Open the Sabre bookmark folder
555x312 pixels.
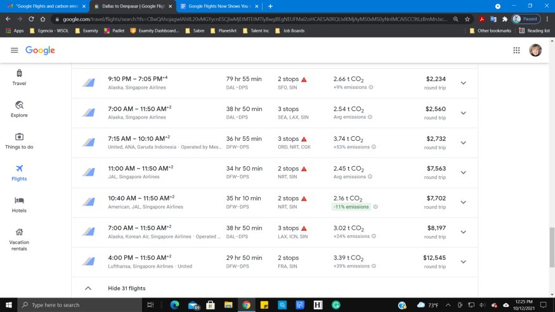tap(195, 31)
